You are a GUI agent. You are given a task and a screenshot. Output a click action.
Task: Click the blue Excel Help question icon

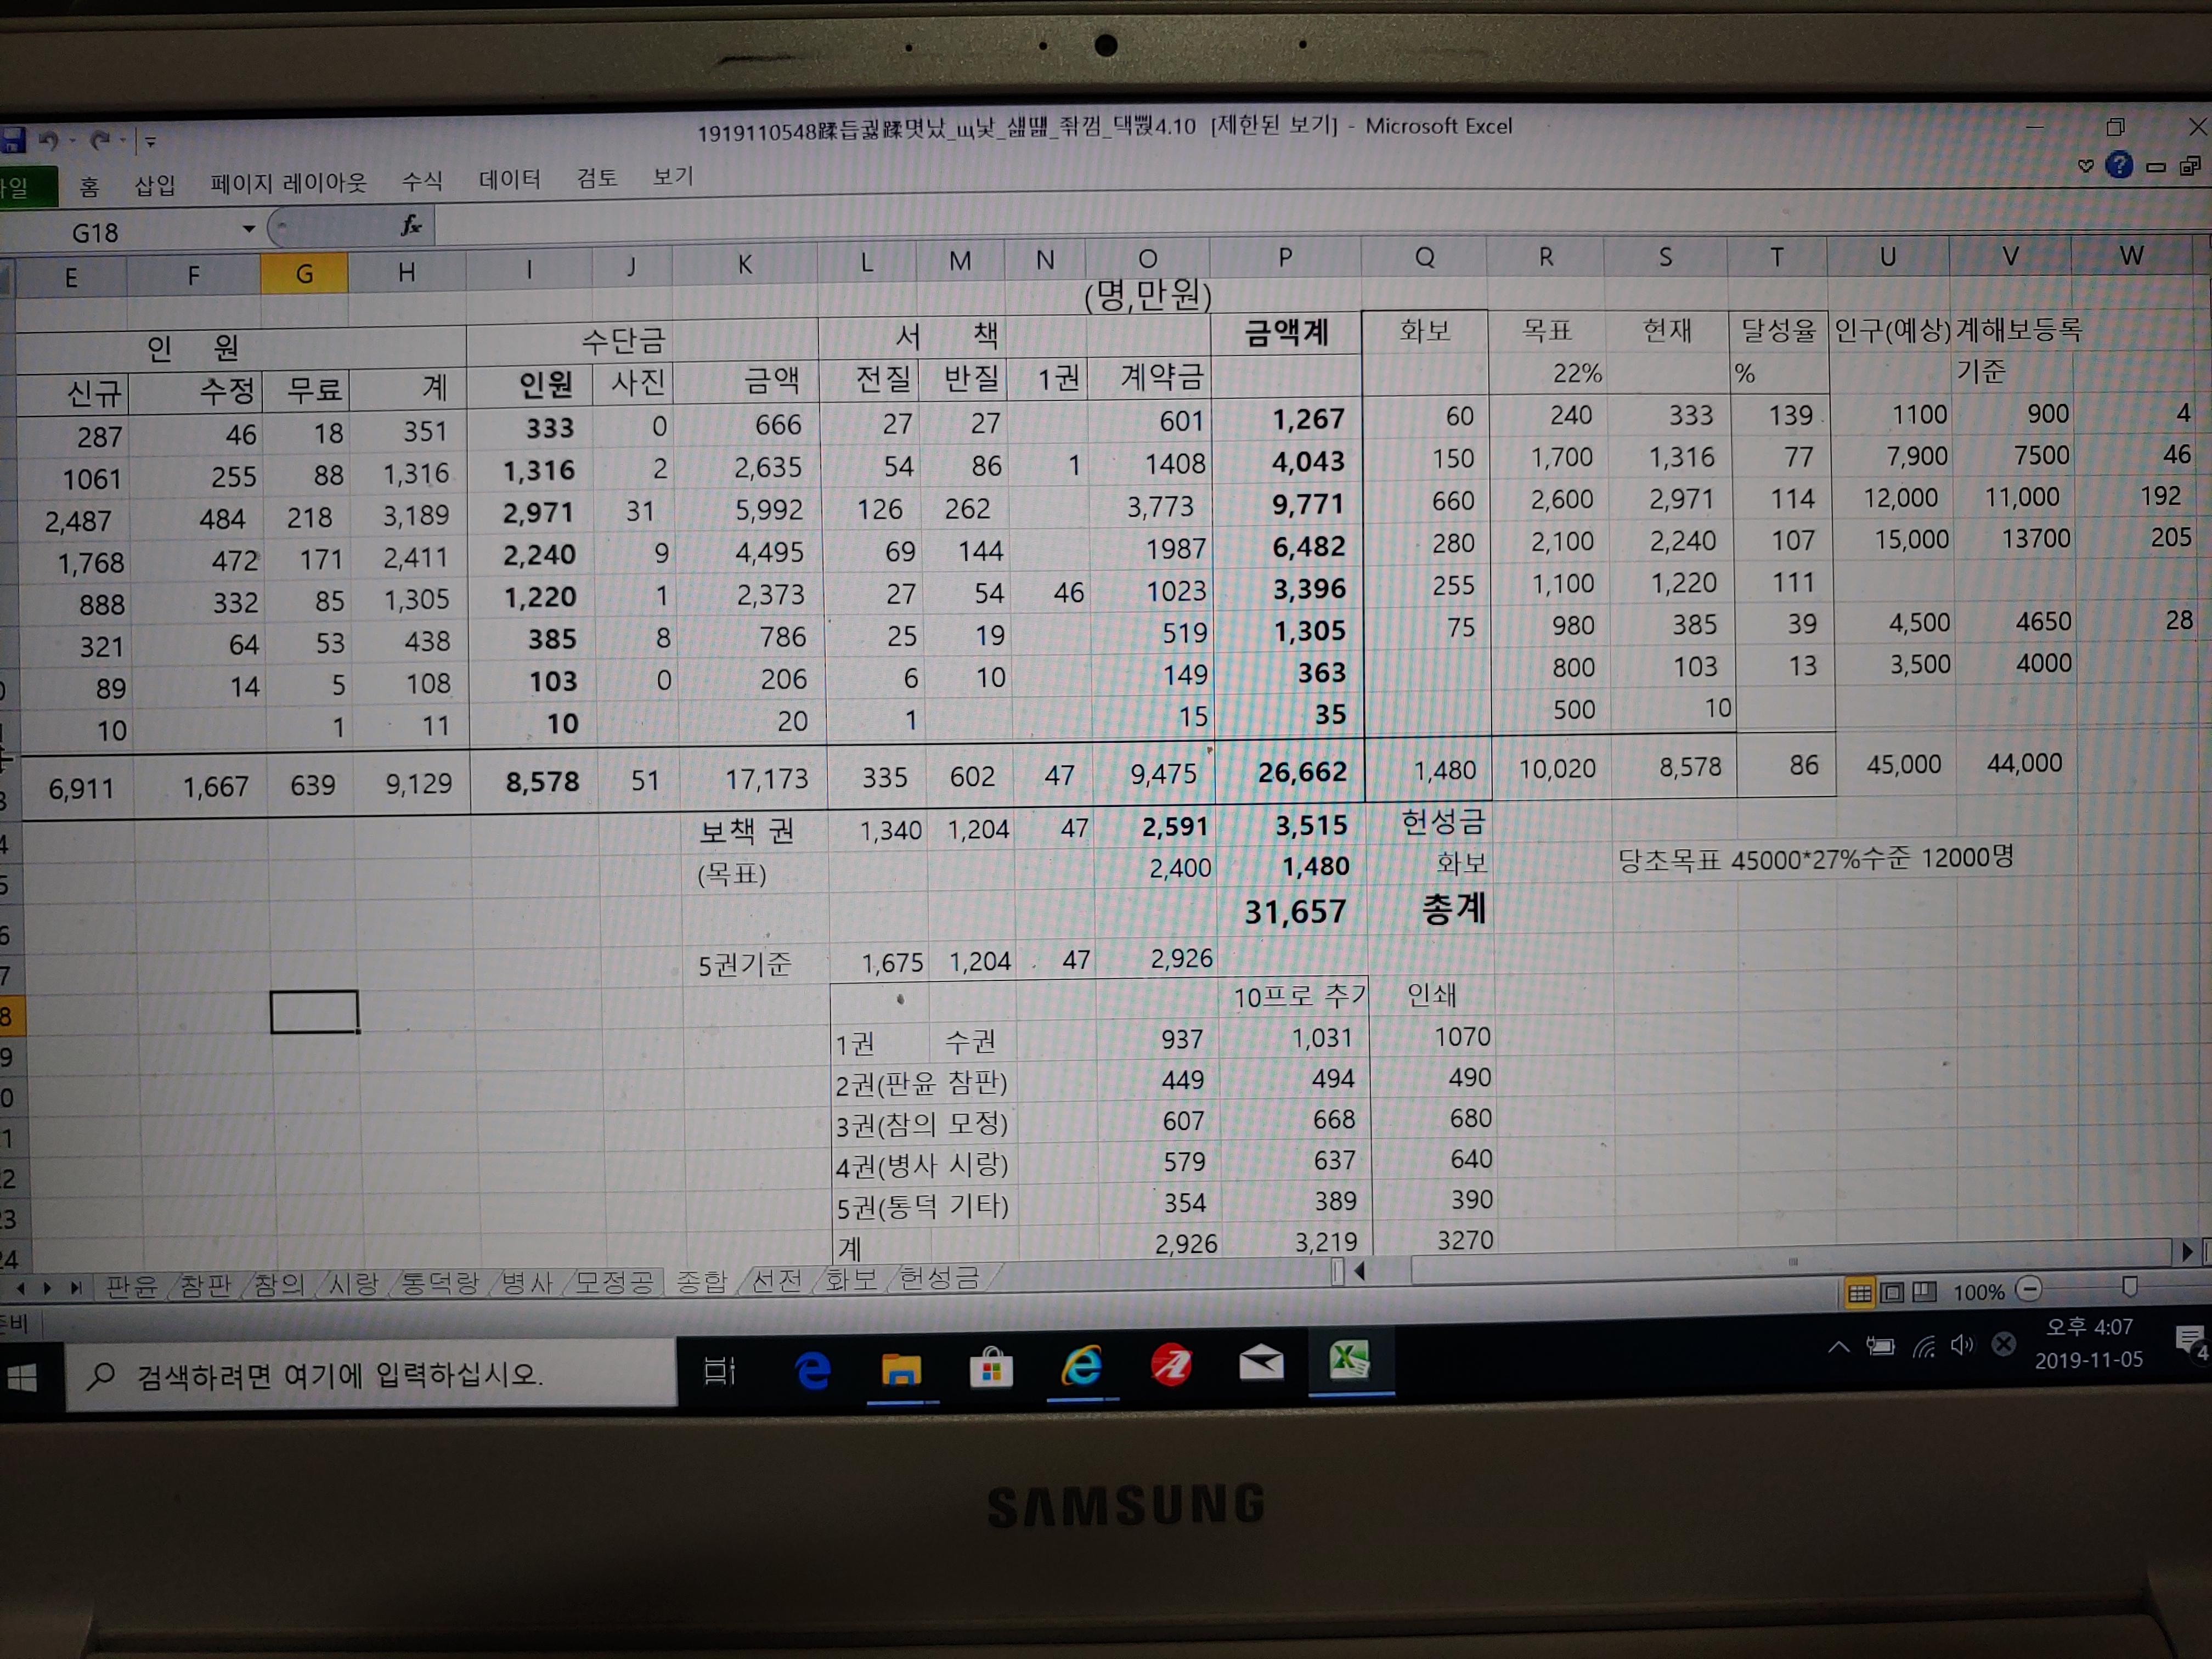2118,165
